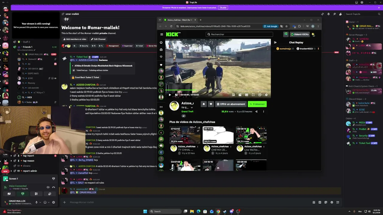Screen dimensions: 383x215
Task: Disconnect from the voice channel
Action: pos(54,187)
